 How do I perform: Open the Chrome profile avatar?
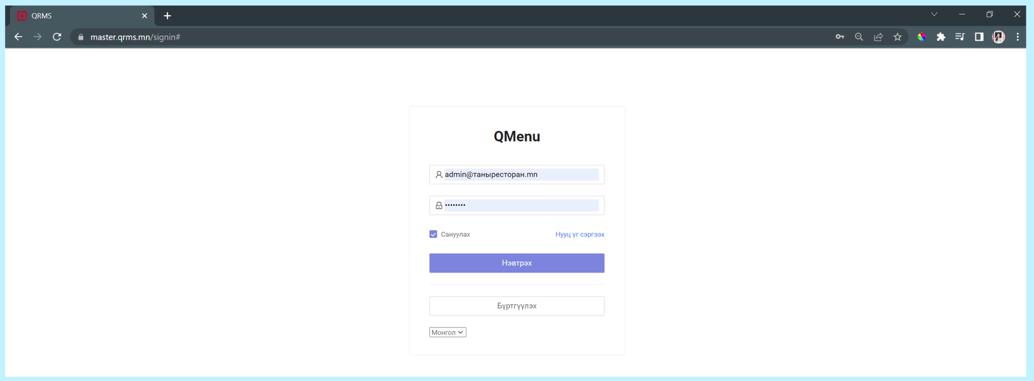coord(998,37)
